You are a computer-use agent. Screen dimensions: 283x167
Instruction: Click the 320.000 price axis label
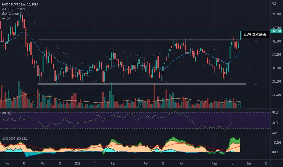point(277,55)
